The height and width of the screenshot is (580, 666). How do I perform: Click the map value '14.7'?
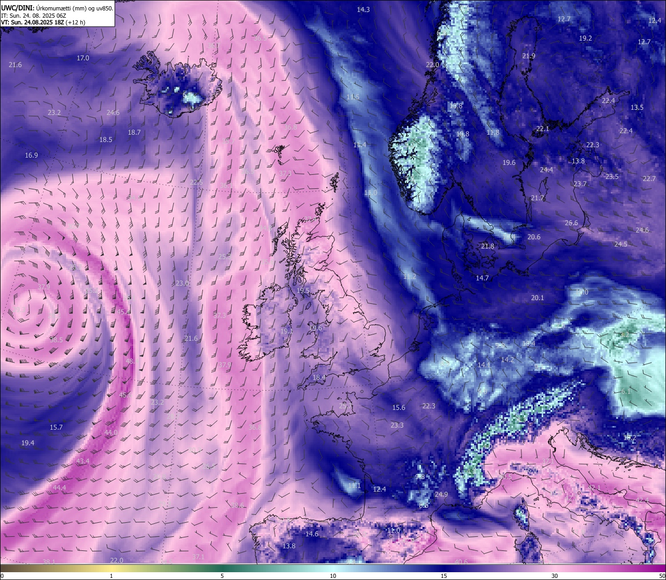(482, 278)
